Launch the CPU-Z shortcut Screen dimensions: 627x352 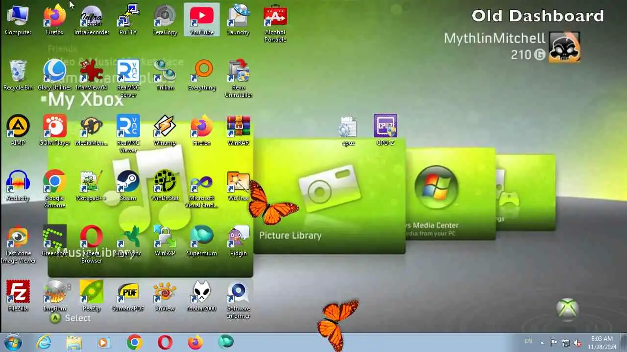[386, 131]
